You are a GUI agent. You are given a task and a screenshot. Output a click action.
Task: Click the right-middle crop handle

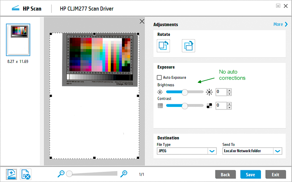[138, 96]
